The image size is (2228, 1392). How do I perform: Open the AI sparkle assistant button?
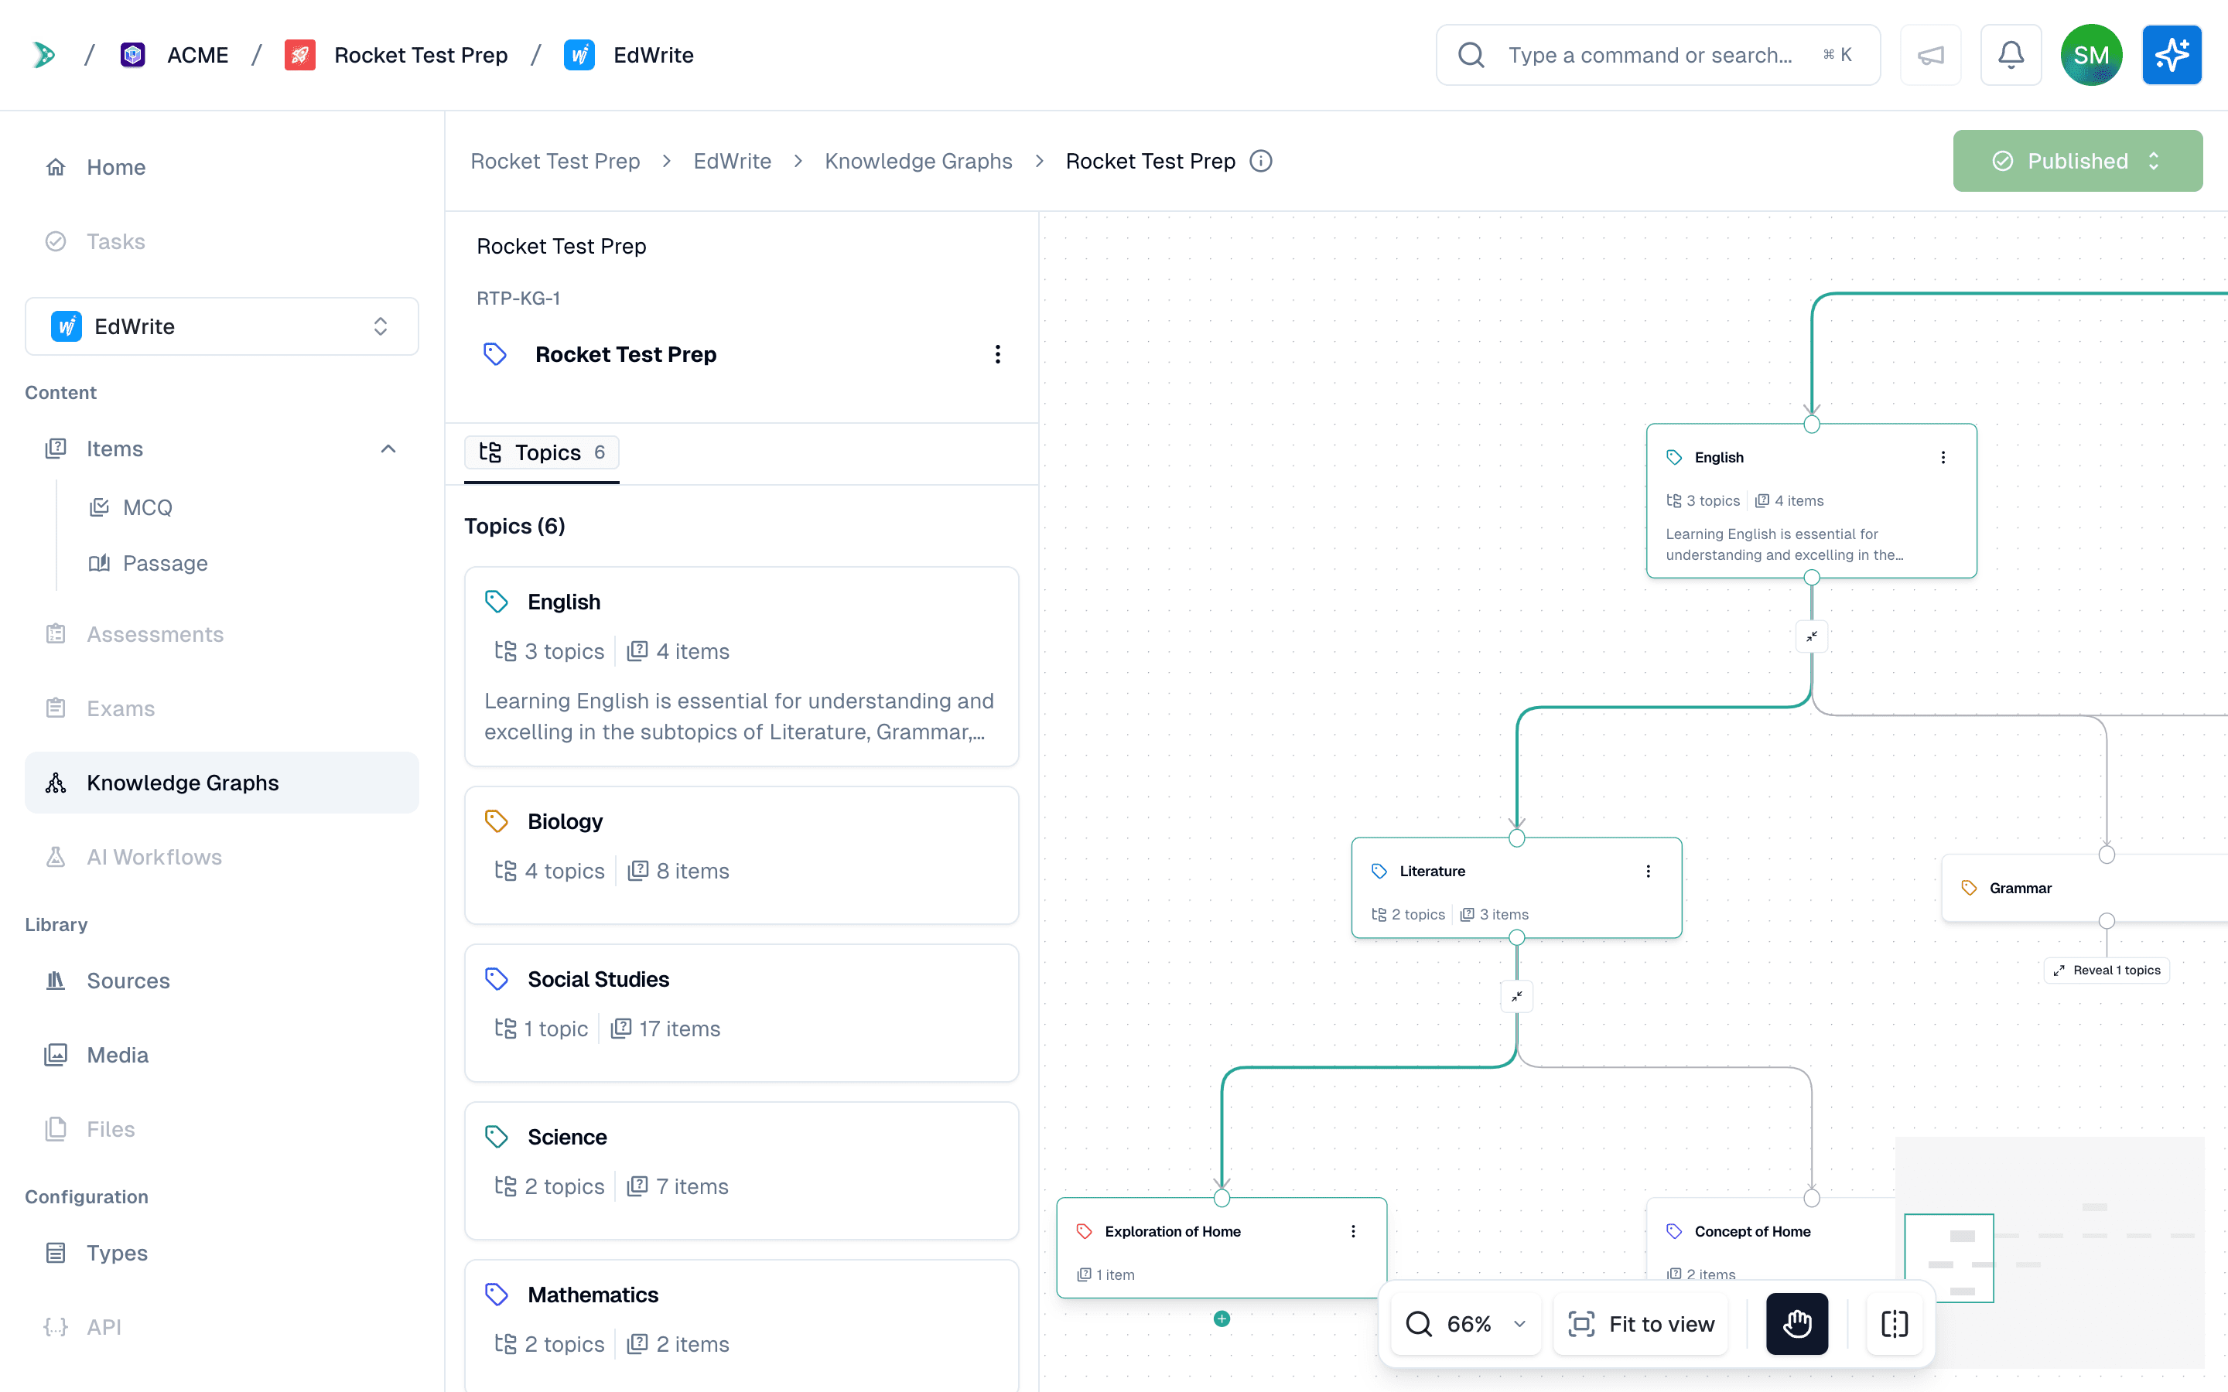click(2171, 55)
